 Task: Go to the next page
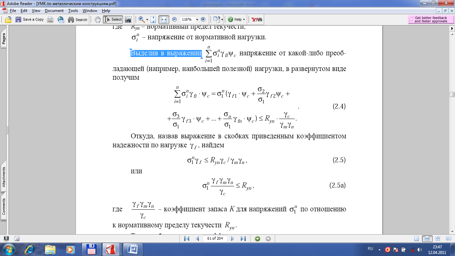[233, 238]
